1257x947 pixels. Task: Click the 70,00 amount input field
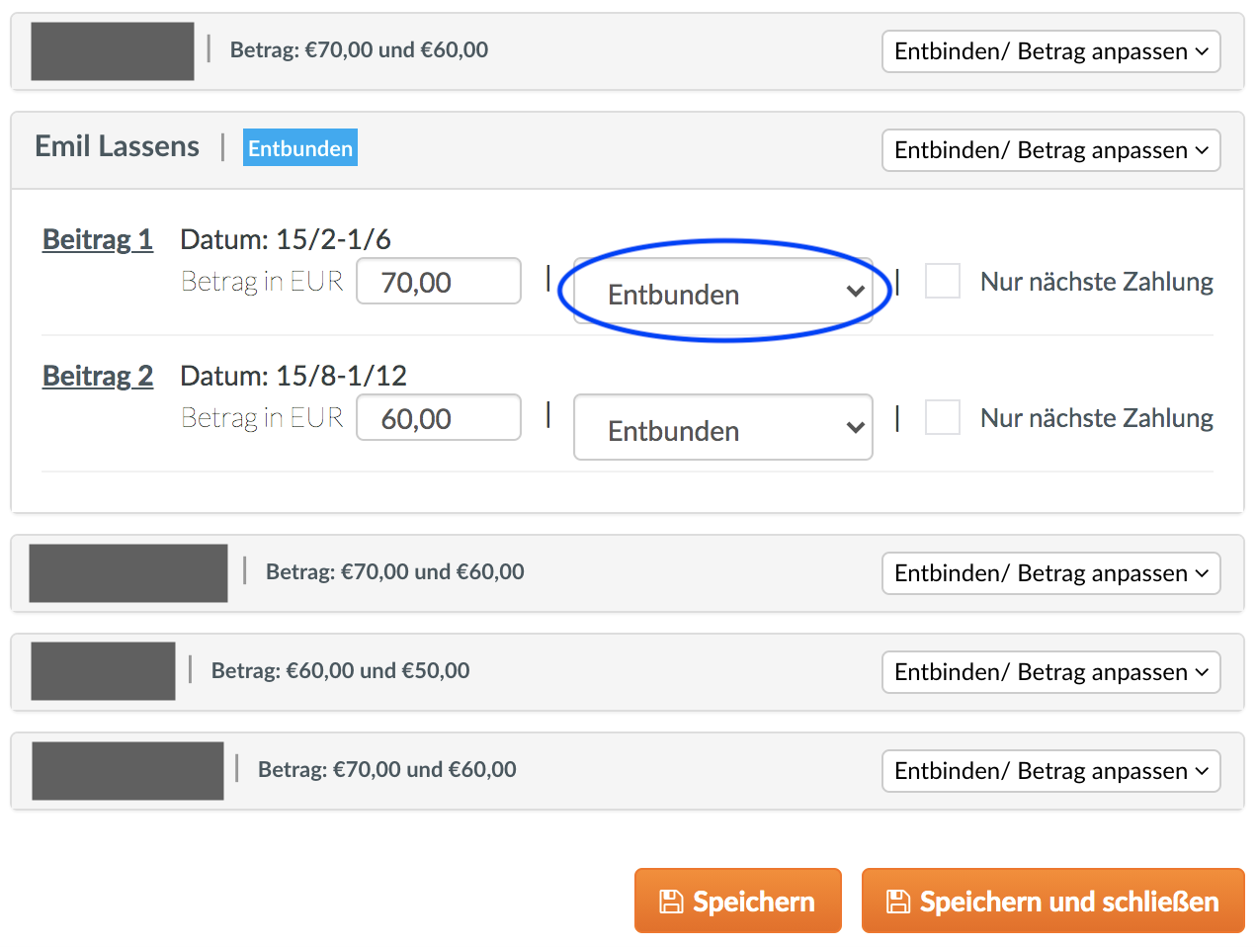pyautogui.click(x=438, y=282)
